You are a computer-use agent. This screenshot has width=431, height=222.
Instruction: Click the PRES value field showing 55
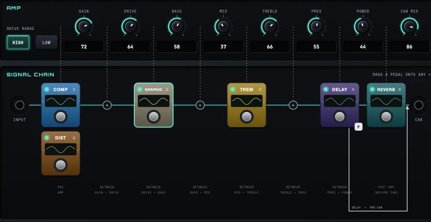[x=316, y=46]
